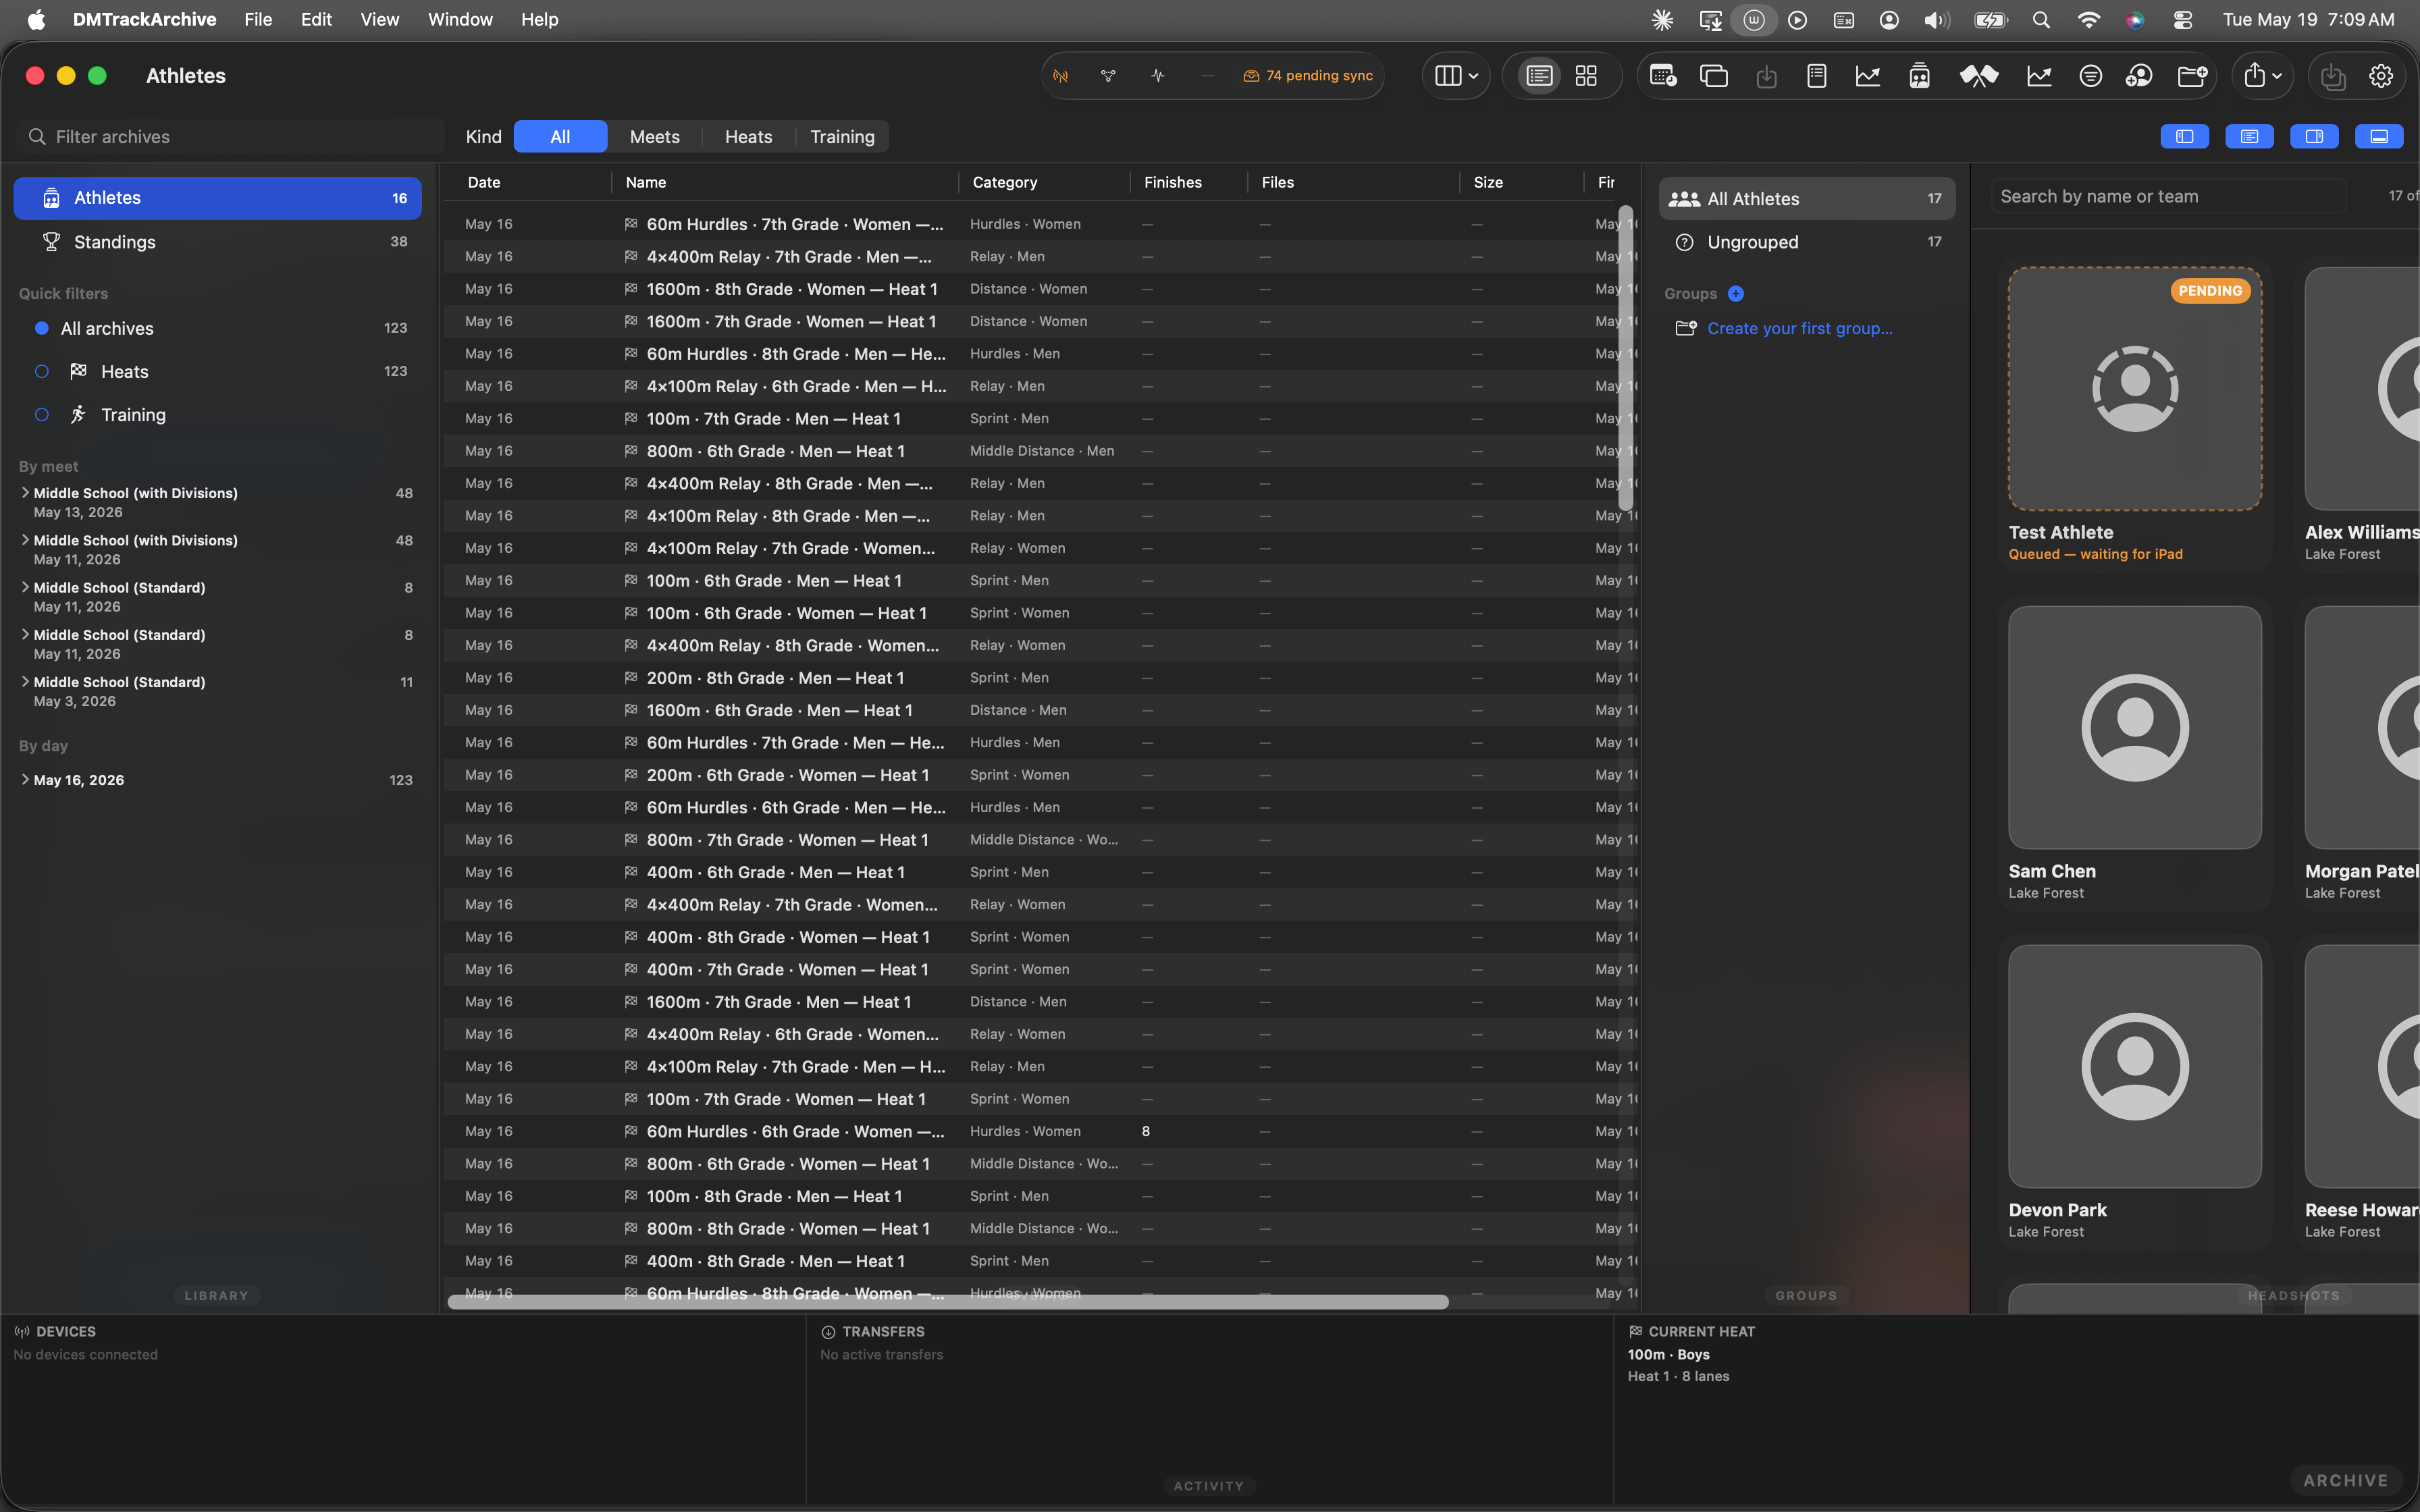Open the add athlete person-plus icon
Screen dimensions: 2420x1512
2139,76
